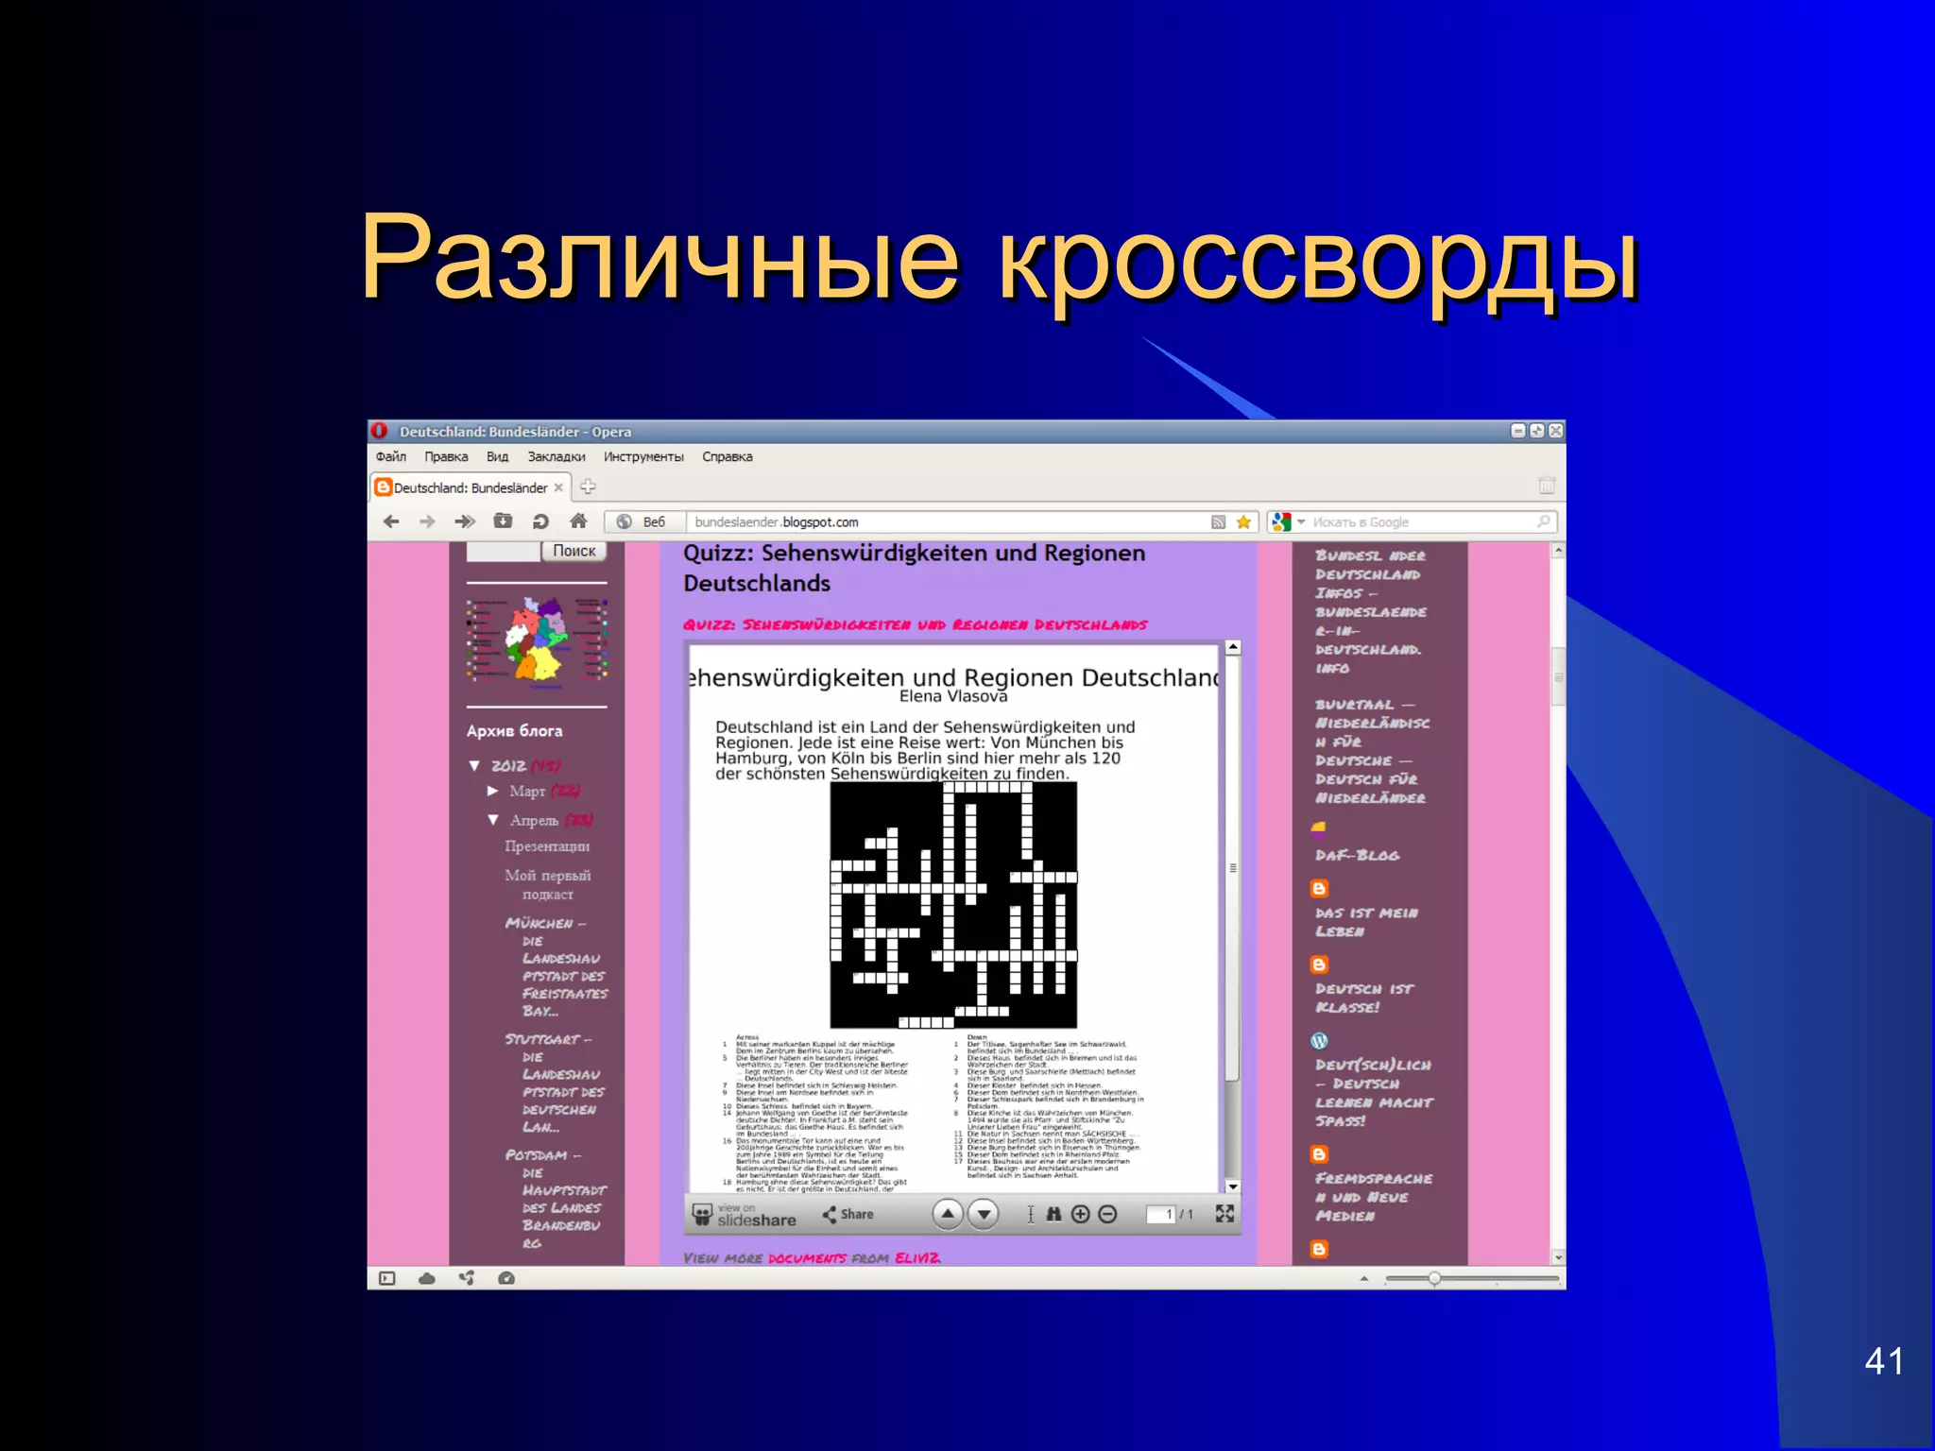
Task: Click the Opera Unite share icon
Action: 467,1278
